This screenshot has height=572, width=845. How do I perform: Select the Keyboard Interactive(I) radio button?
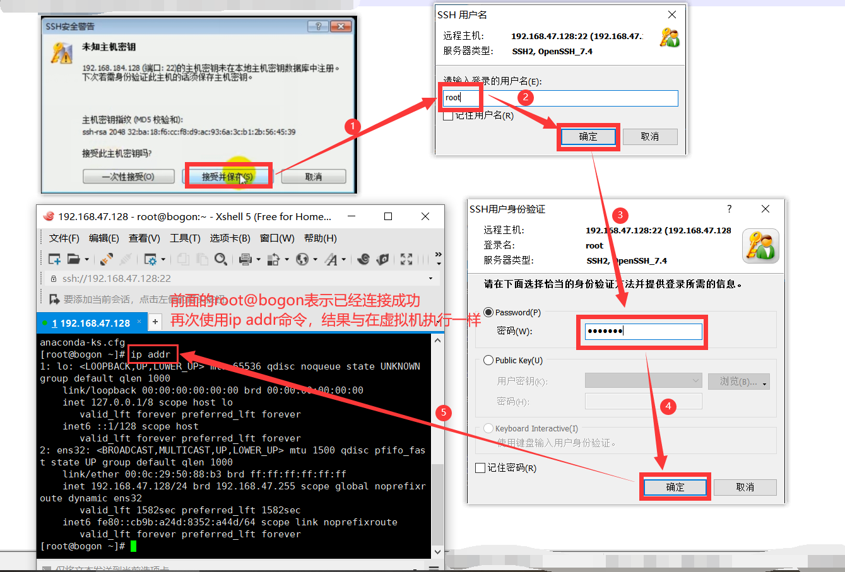click(x=488, y=428)
